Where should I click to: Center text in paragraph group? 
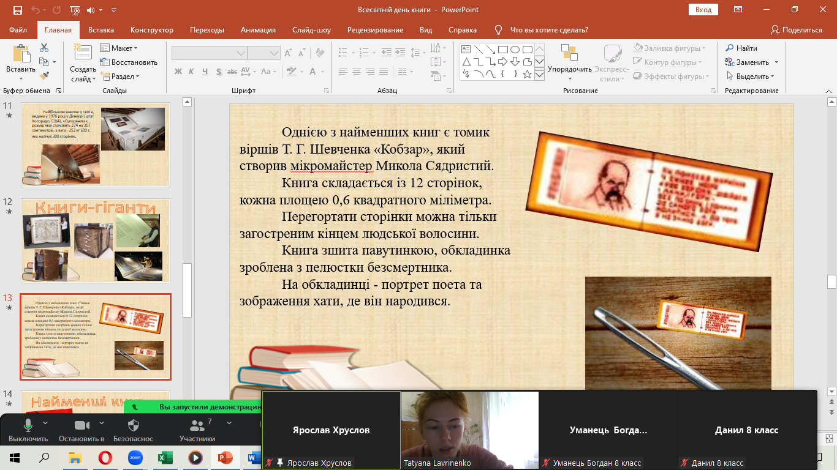coord(357,72)
